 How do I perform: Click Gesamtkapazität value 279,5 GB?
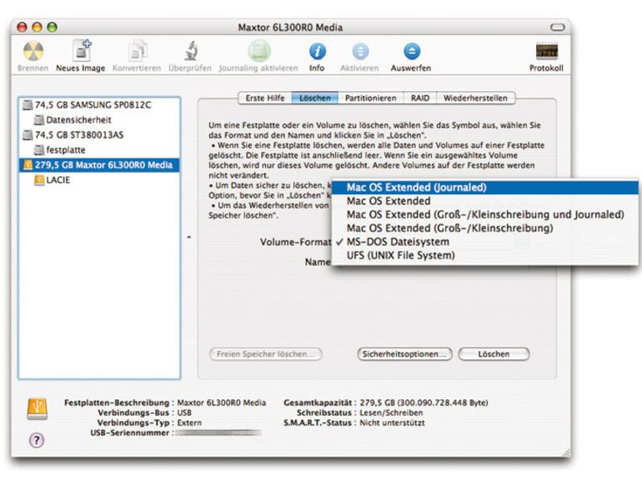[x=424, y=403]
